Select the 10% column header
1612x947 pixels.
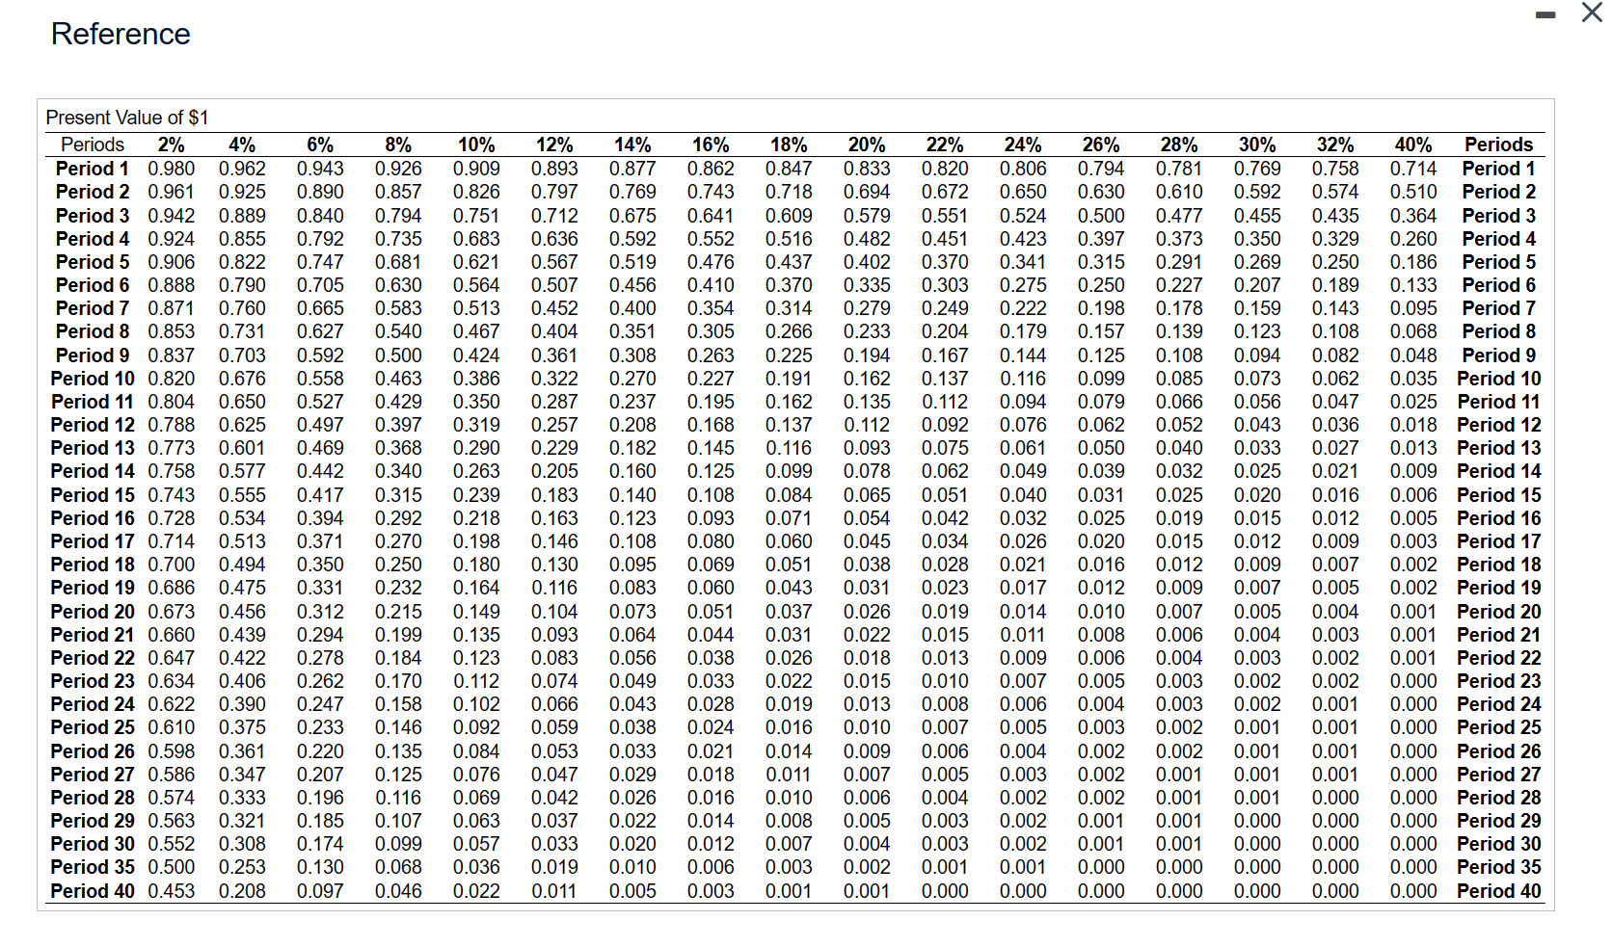pos(476,145)
